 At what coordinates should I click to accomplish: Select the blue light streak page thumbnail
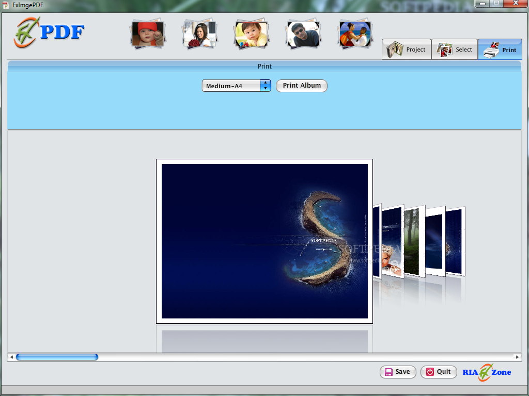pyautogui.click(x=435, y=241)
